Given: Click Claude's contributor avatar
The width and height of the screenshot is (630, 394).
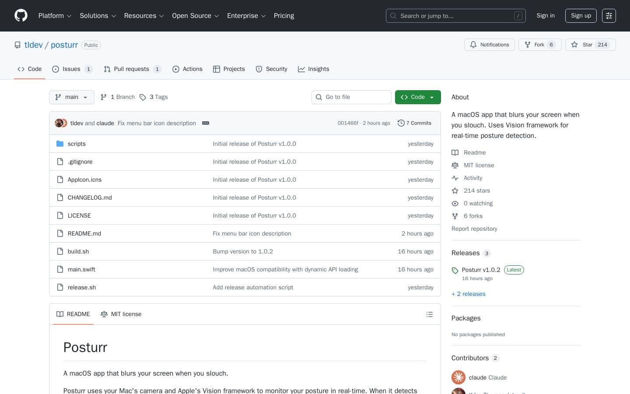Looking at the screenshot, I should point(458,377).
